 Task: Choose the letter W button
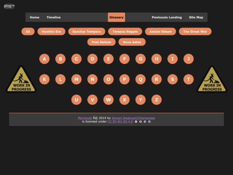(x=108, y=100)
